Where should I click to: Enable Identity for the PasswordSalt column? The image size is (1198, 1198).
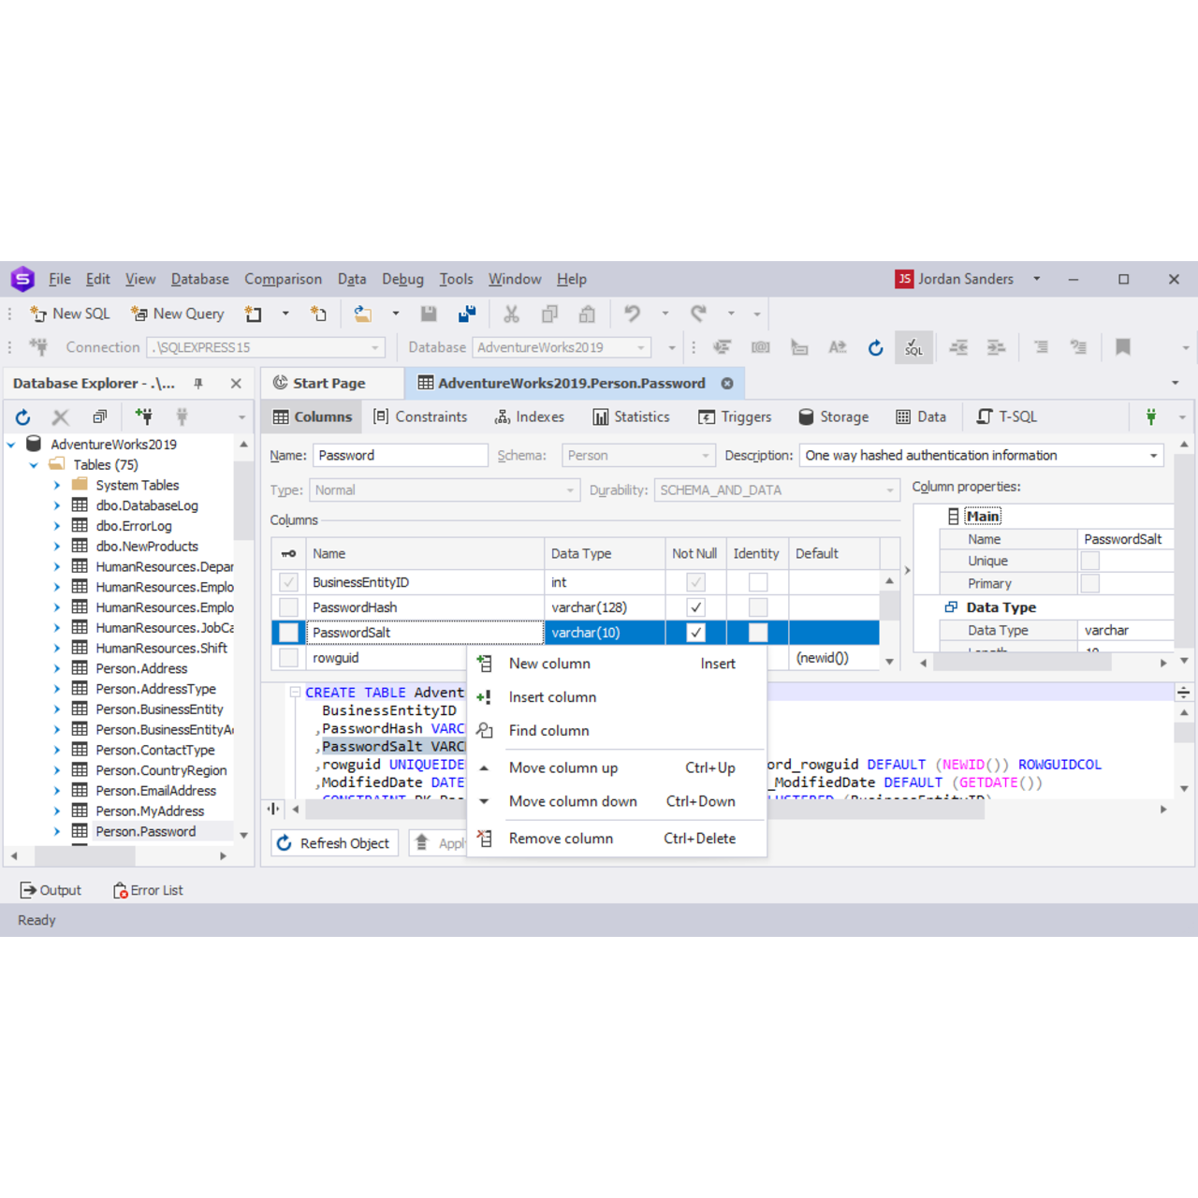click(756, 633)
